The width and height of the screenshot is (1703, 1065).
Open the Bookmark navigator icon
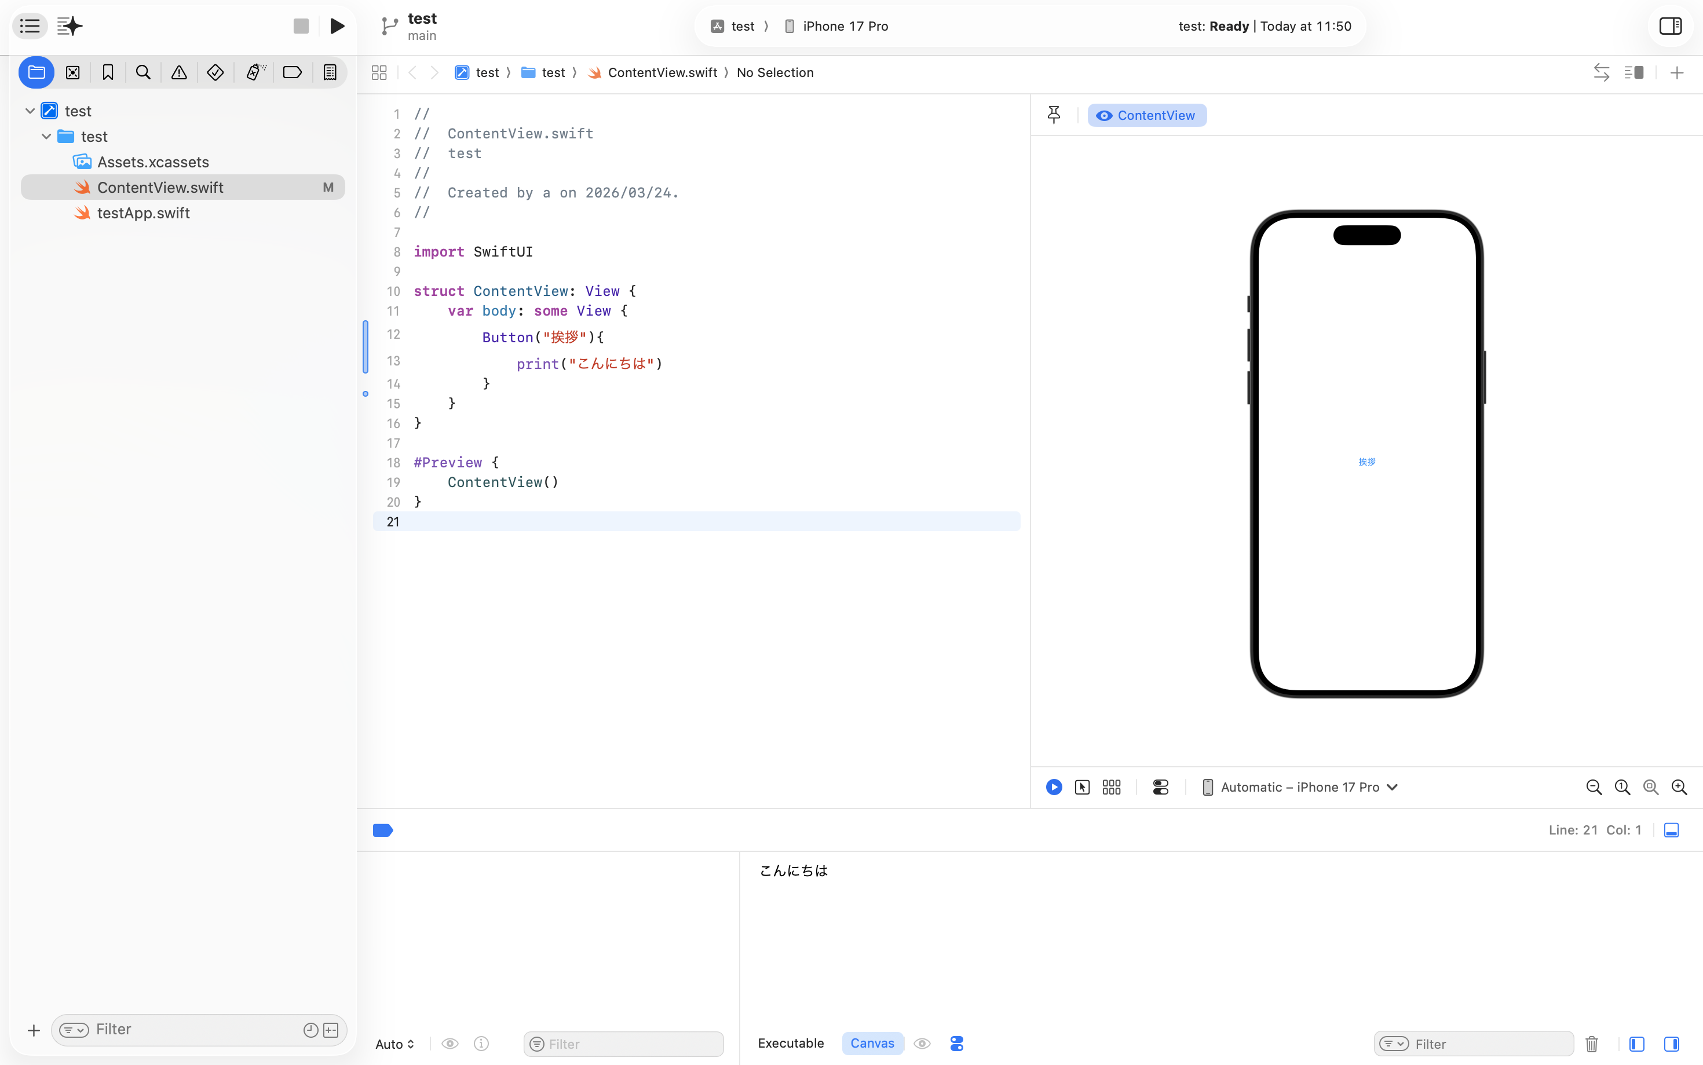point(108,72)
